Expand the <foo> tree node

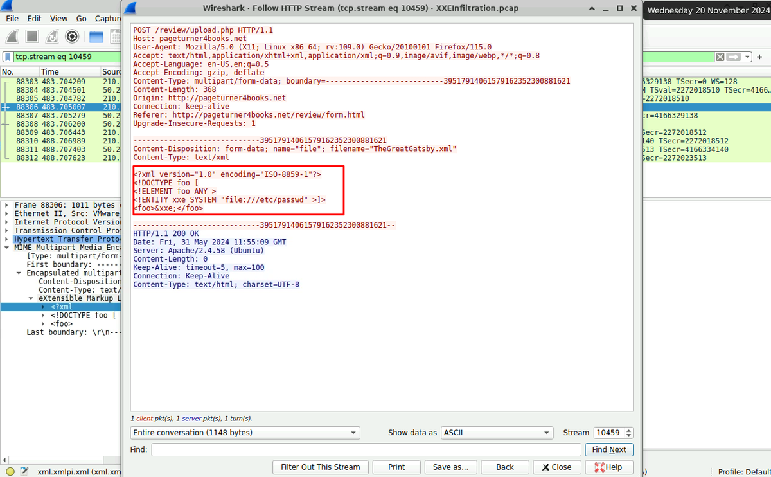[44, 324]
